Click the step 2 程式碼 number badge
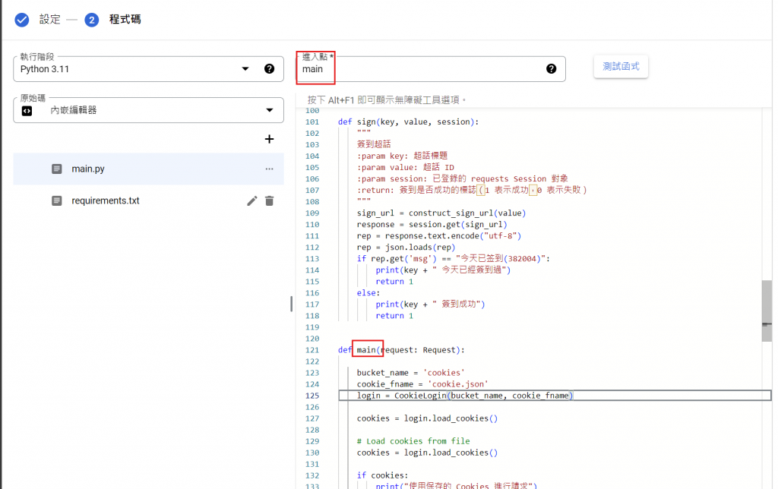Screen dimensions: 778x489 pos(92,20)
